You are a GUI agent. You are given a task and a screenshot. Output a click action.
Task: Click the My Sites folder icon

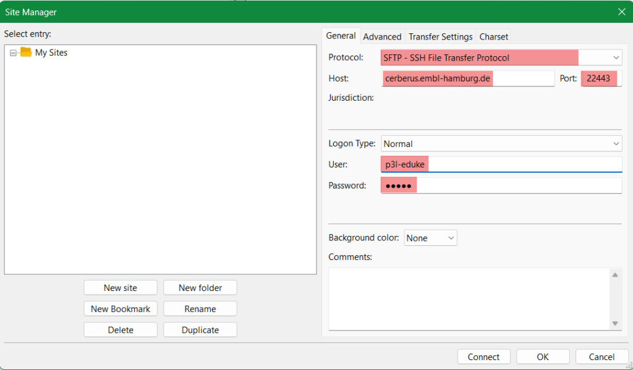click(x=25, y=53)
